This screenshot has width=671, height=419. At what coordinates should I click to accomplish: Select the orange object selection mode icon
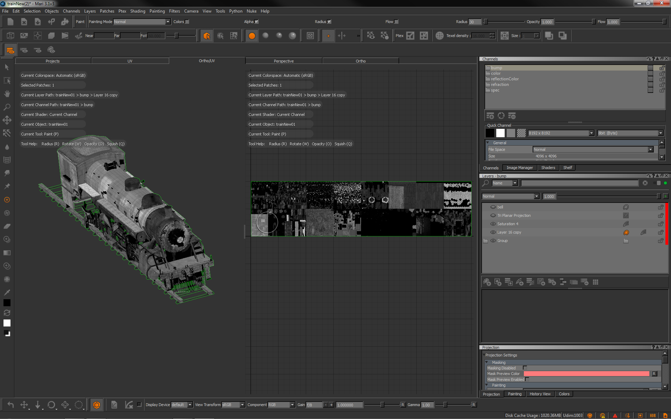point(207,36)
